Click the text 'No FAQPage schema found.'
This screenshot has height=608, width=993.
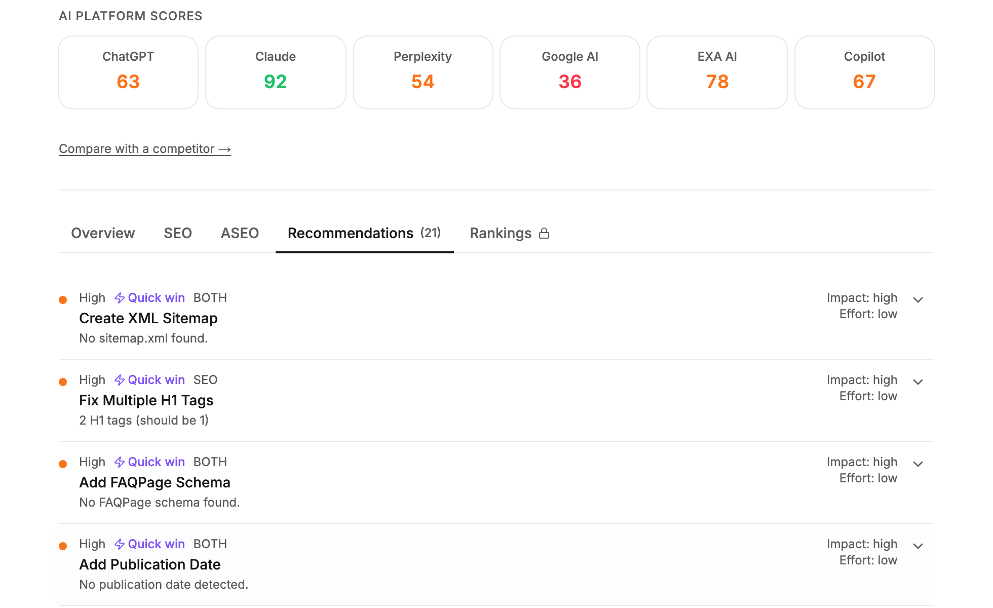point(160,503)
